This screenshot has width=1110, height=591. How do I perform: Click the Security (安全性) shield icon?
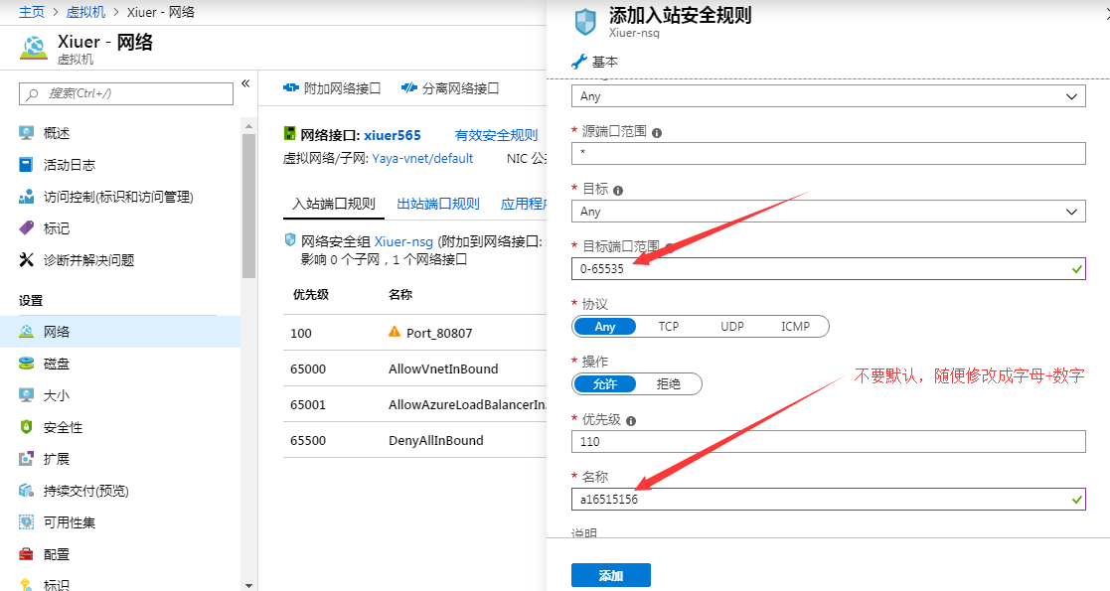click(26, 427)
